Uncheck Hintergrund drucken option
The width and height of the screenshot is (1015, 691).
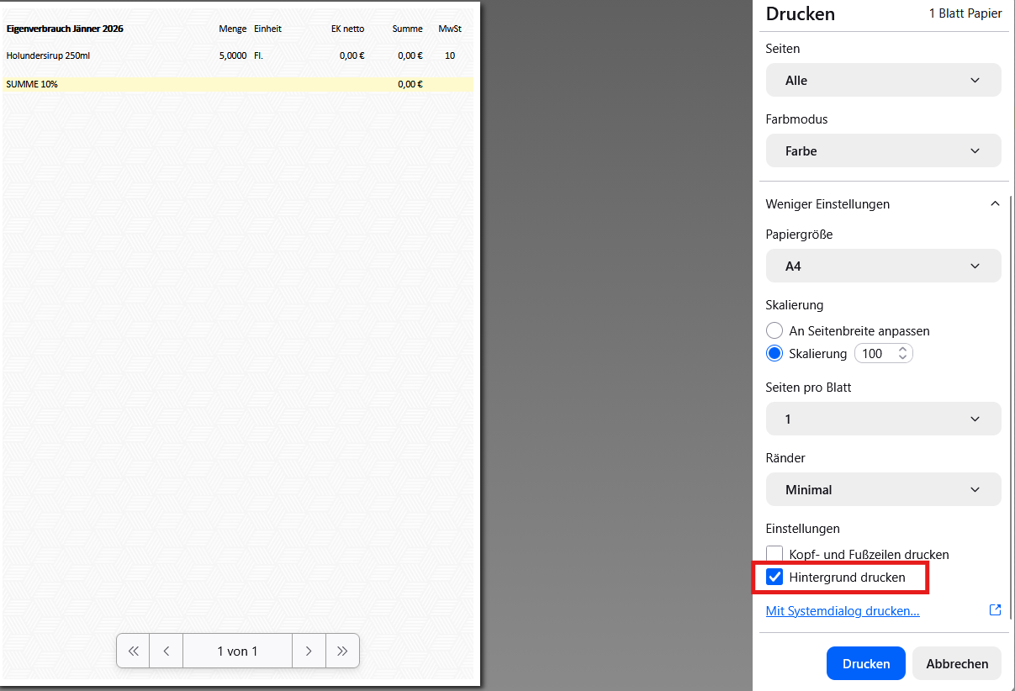tap(774, 578)
